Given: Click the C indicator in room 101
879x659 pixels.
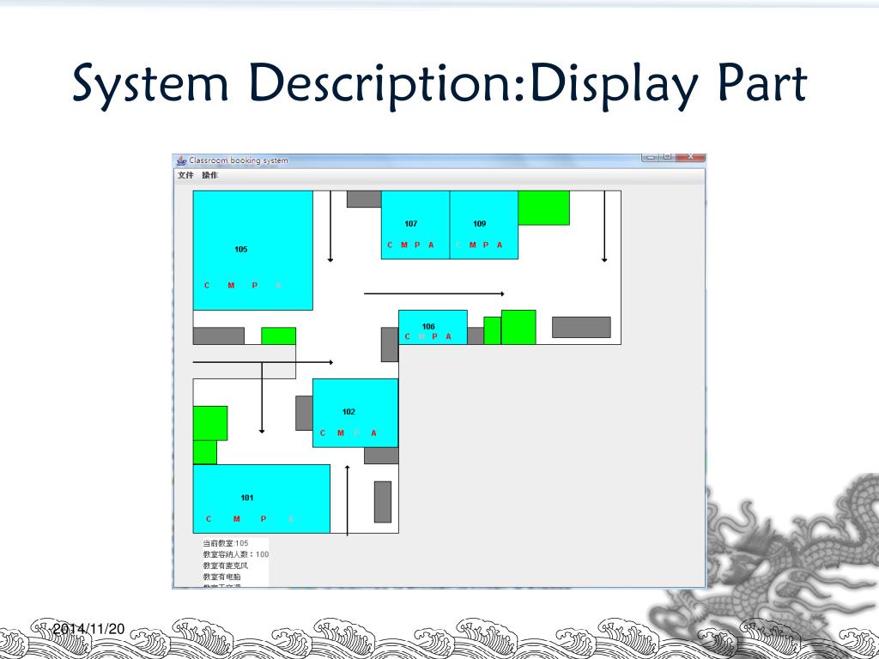Looking at the screenshot, I should point(209,519).
